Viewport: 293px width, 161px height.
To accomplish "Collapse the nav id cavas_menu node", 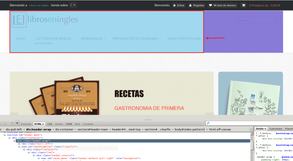I will [39, 158].
